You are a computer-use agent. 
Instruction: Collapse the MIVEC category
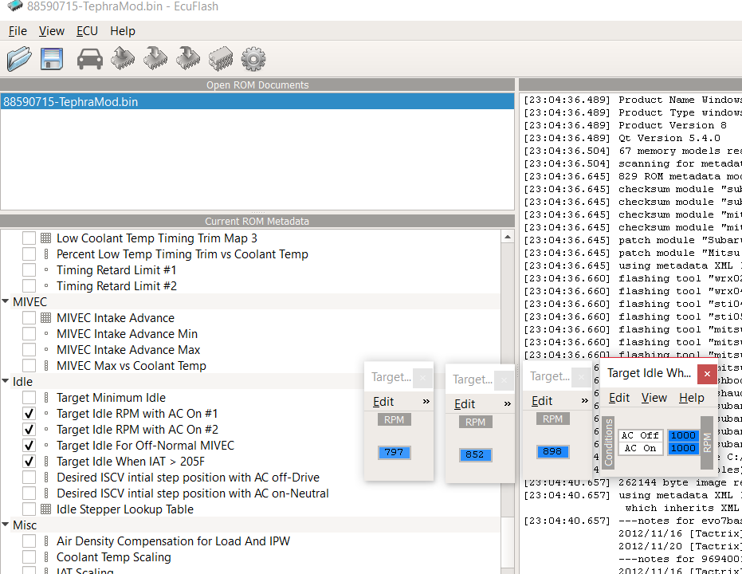(x=6, y=301)
